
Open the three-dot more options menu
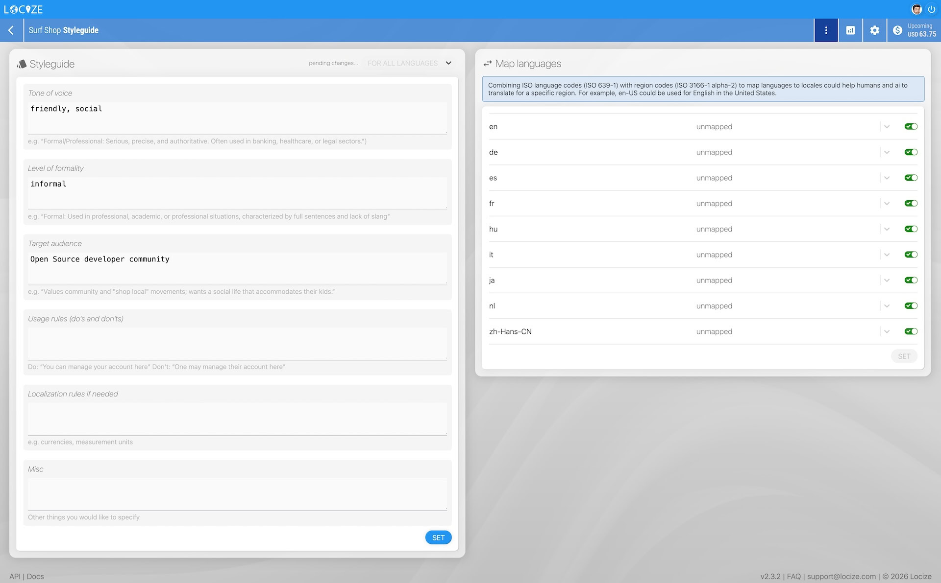[x=826, y=30]
